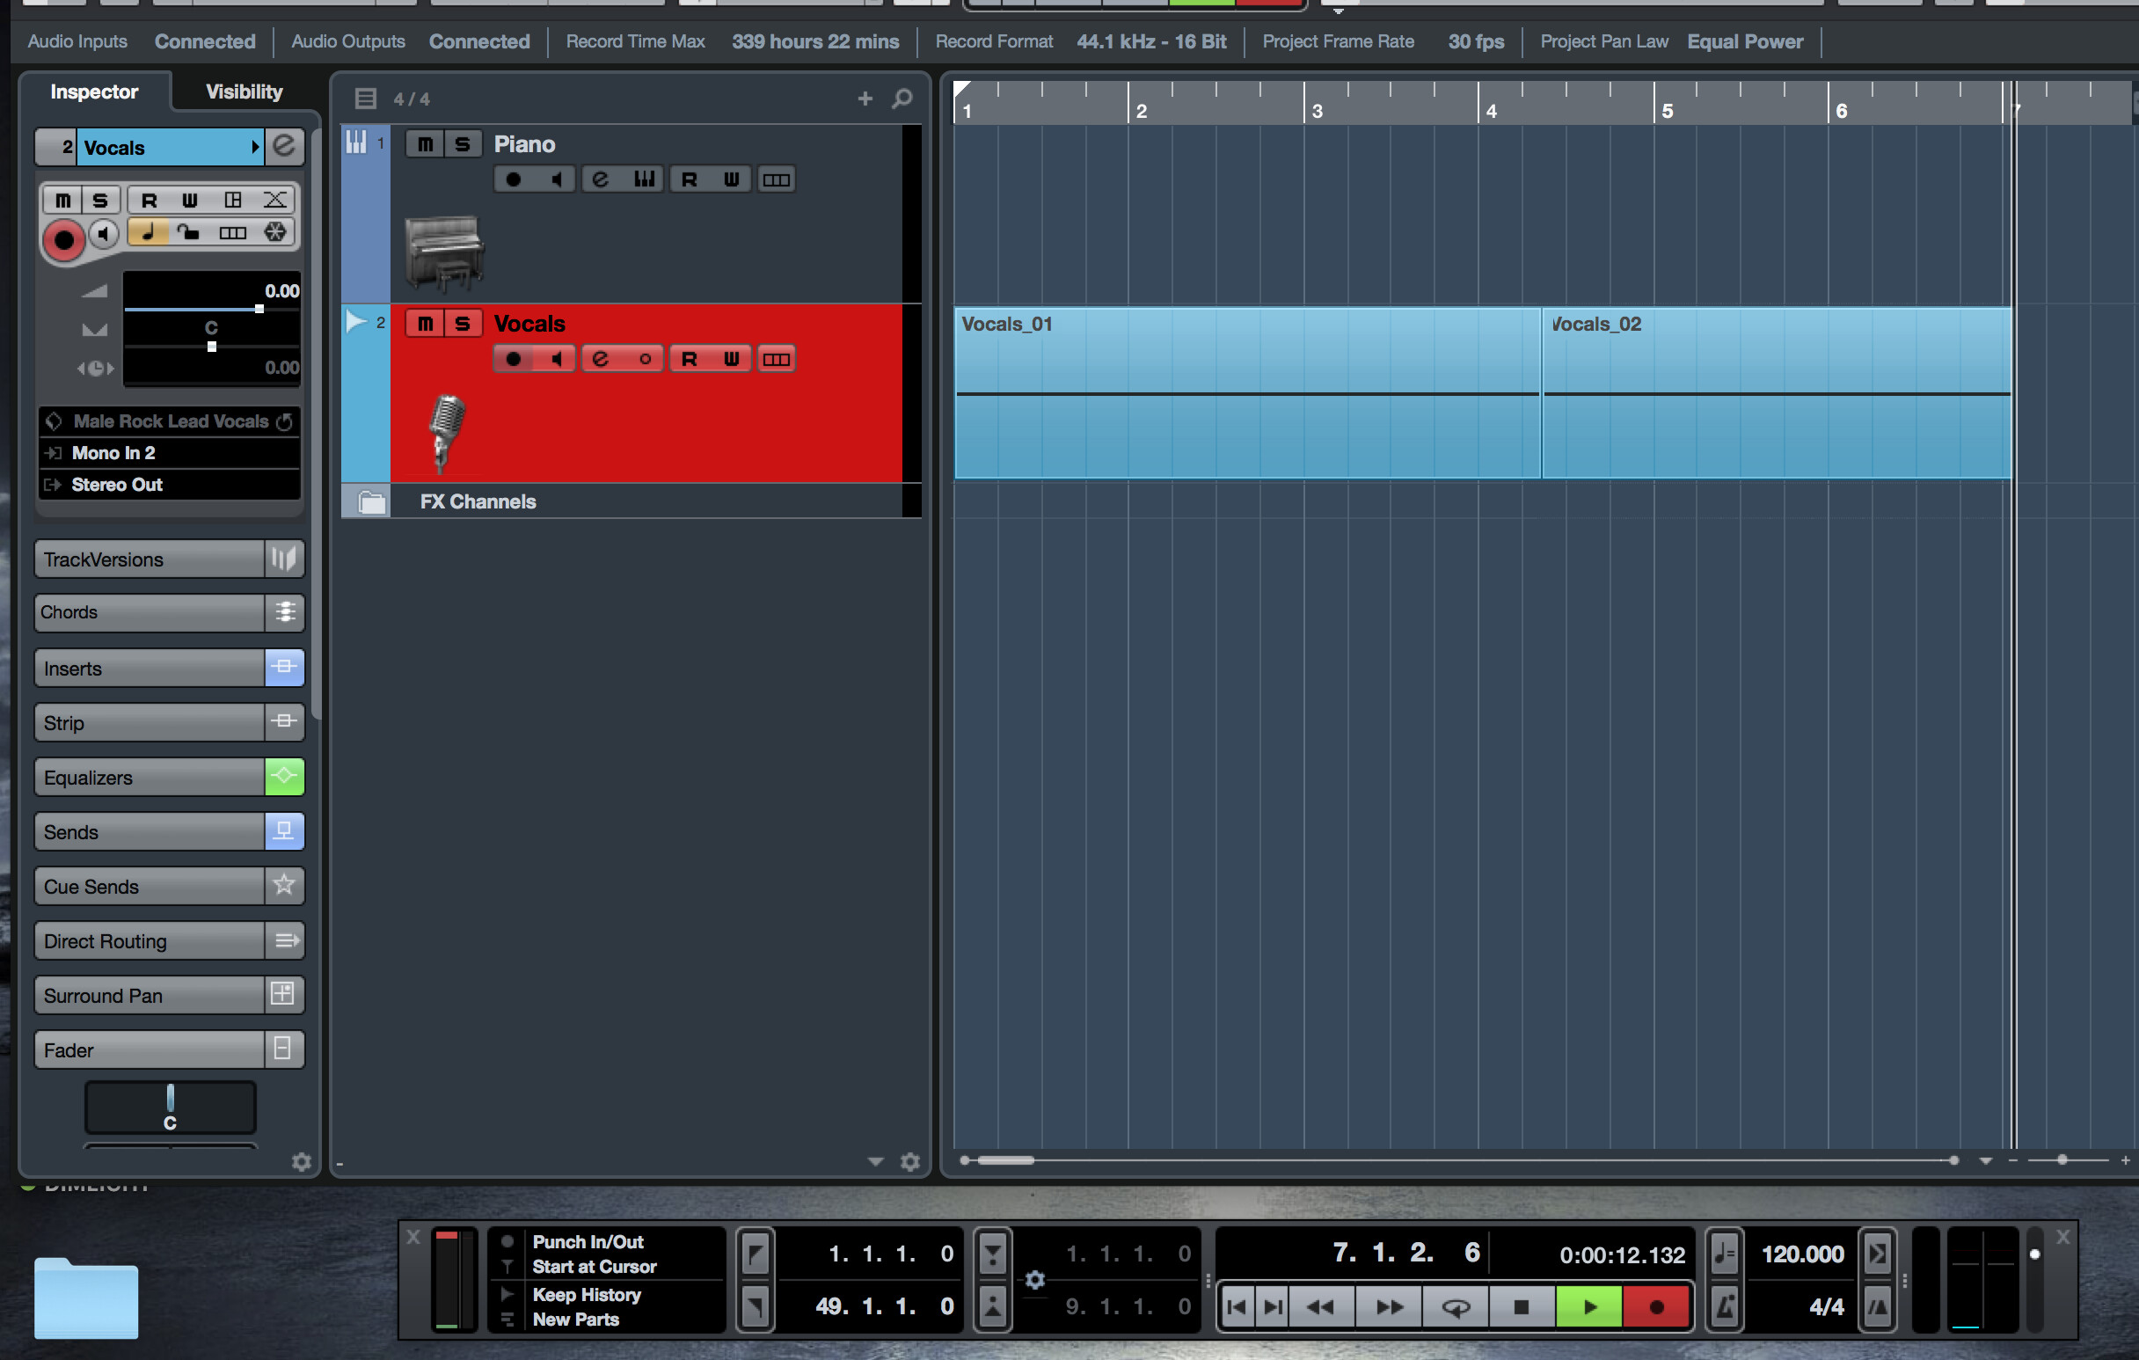2139x1360 pixels.
Task: Mute the Piano track
Action: coord(425,144)
